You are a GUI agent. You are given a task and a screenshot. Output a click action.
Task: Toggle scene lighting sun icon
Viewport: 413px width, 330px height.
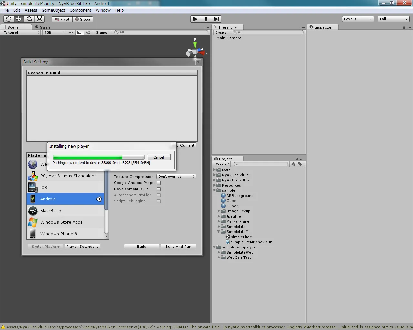(x=71, y=32)
